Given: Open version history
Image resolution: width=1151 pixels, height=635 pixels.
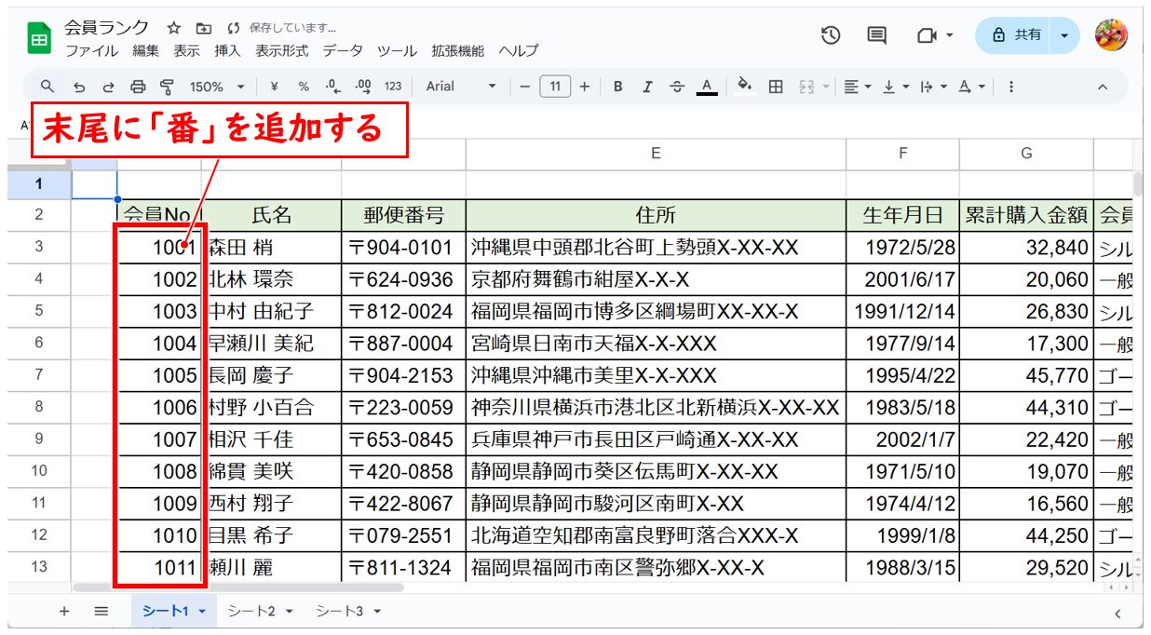Looking at the screenshot, I should tap(830, 35).
